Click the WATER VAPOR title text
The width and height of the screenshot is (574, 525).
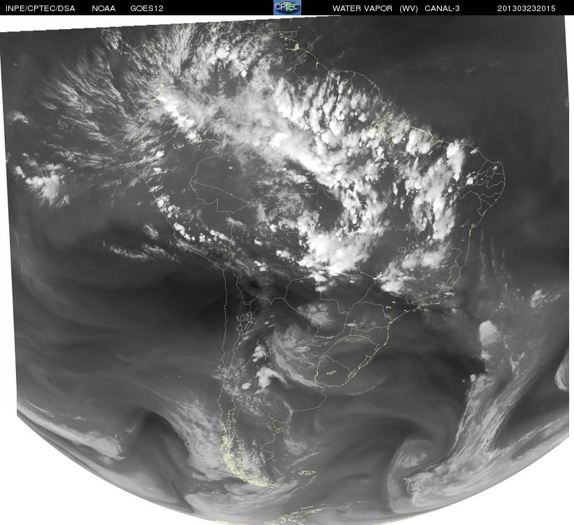(x=362, y=8)
